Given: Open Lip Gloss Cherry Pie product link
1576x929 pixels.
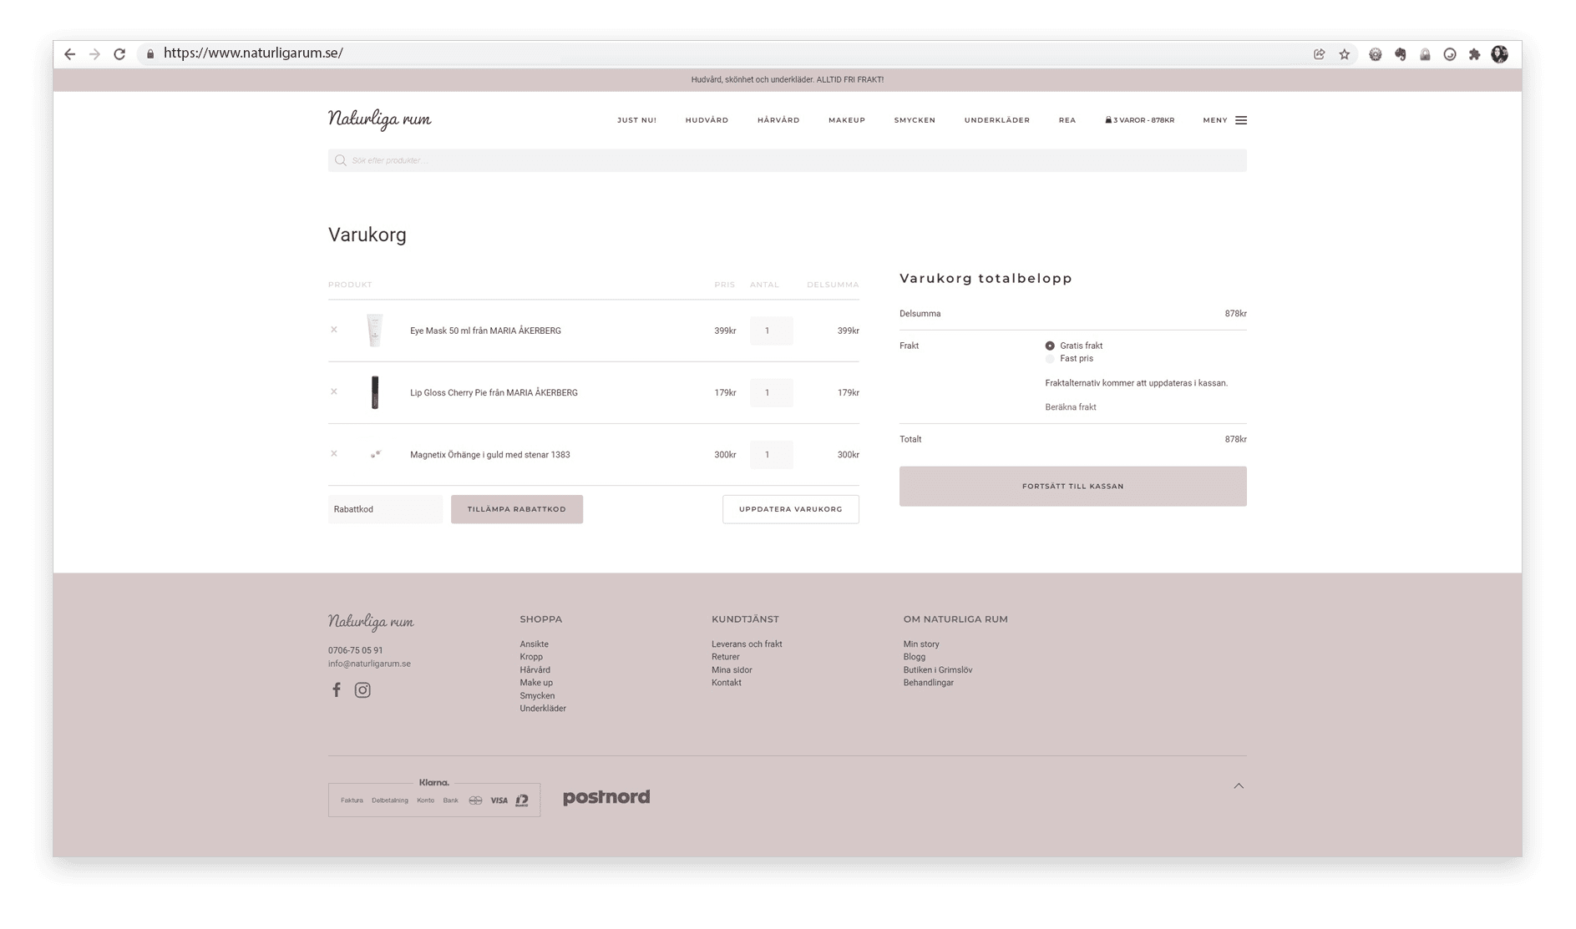Looking at the screenshot, I should [x=494, y=393].
